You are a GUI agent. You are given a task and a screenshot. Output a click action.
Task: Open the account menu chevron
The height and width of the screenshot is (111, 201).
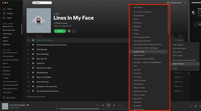pos(185,3)
